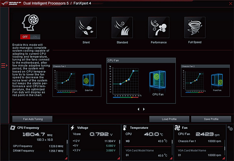Select the top point on CPU Fan curve

coord(133,71)
